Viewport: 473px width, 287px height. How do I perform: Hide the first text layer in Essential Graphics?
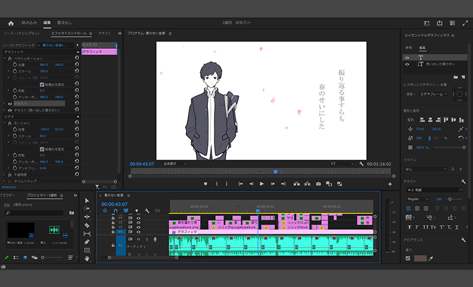(407, 58)
